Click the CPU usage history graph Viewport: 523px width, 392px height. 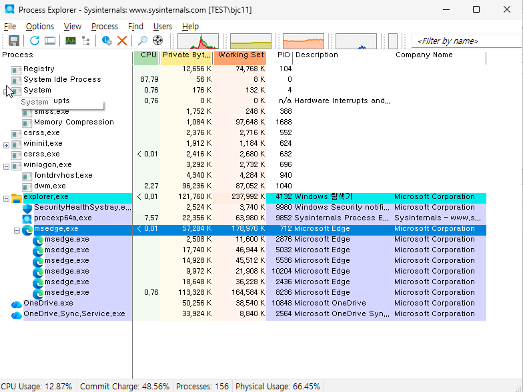tap(198, 41)
